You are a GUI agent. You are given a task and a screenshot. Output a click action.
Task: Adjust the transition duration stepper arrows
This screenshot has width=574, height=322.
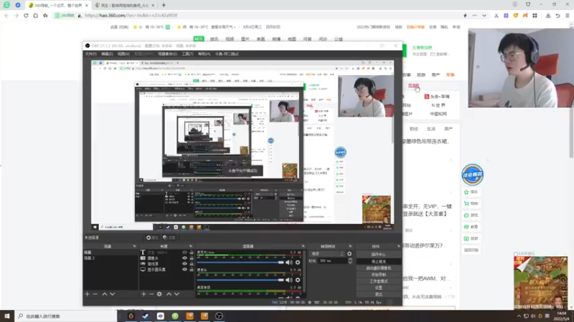click(x=350, y=260)
